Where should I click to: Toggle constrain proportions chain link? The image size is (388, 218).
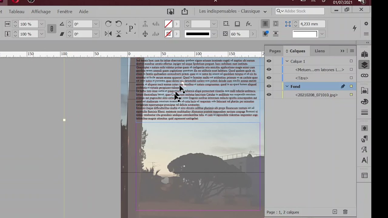click(52, 29)
